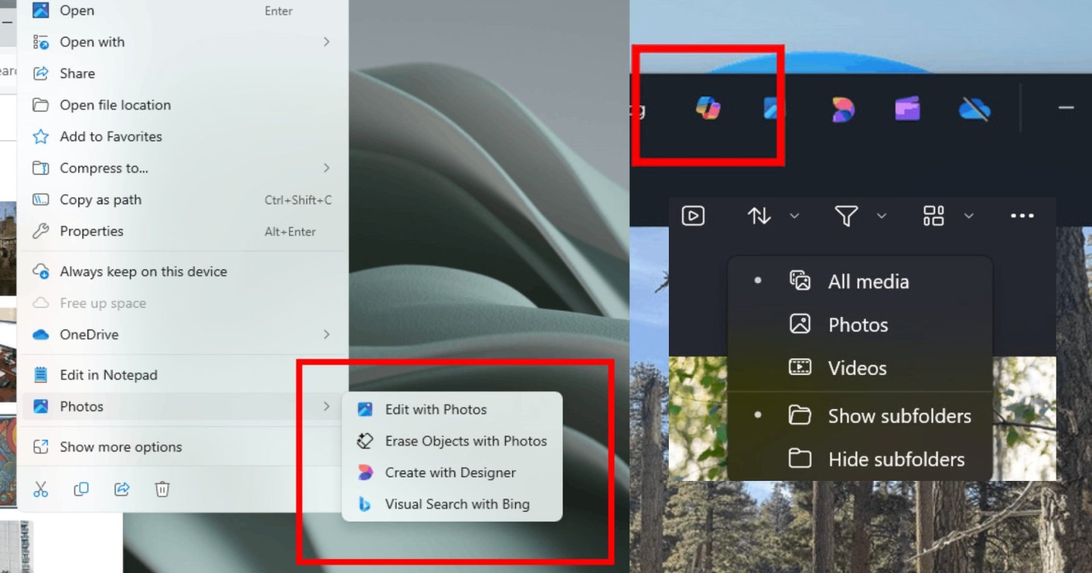Click the Cut scissors icon
1092x573 pixels.
[41, 489]
